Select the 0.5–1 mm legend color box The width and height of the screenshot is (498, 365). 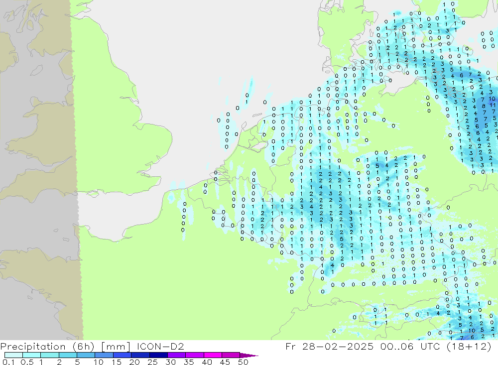[32, 355]
